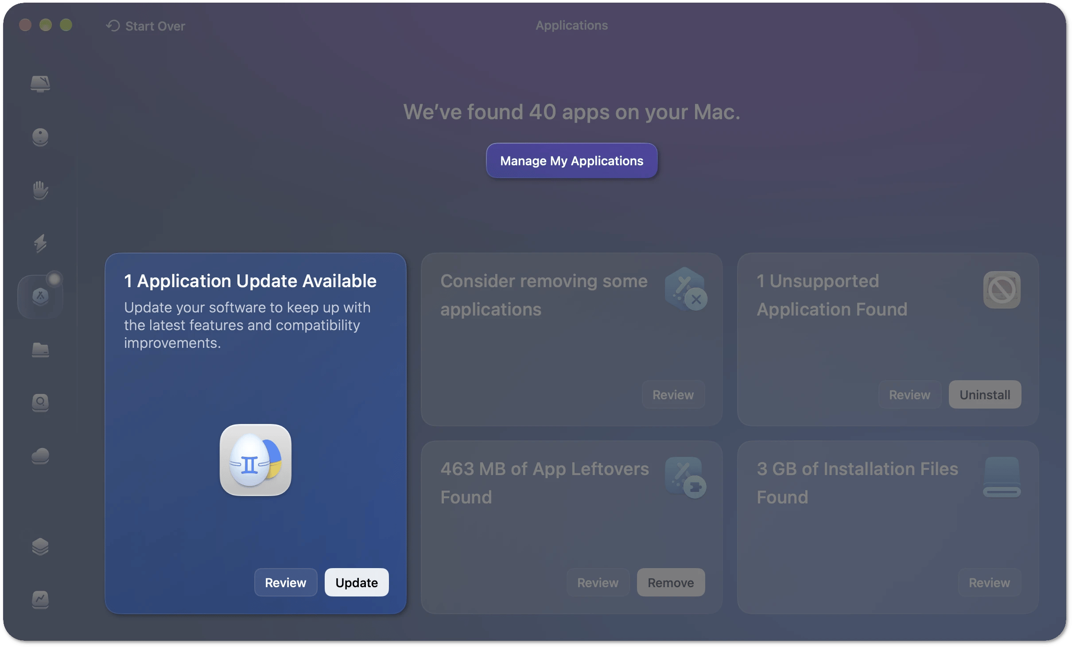This screenshot has height=647, width=1072.
Task: Select the round cleanup icon in sidebar
Action: [40, 137]
